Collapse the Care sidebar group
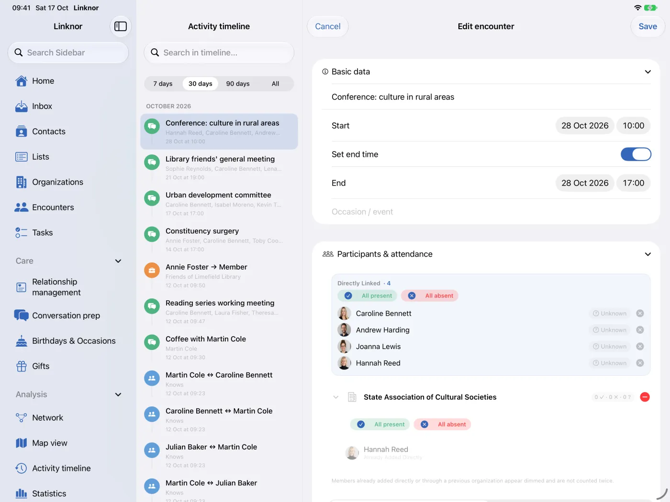Viewport: 670px width, 502px height. 118,261
